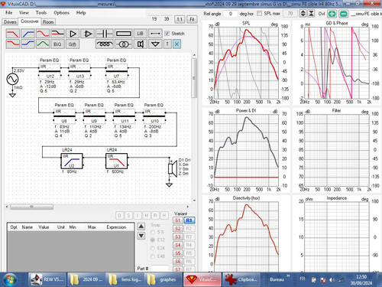Select variant S4 button
The image size is (382, 287).
point(178,245)
